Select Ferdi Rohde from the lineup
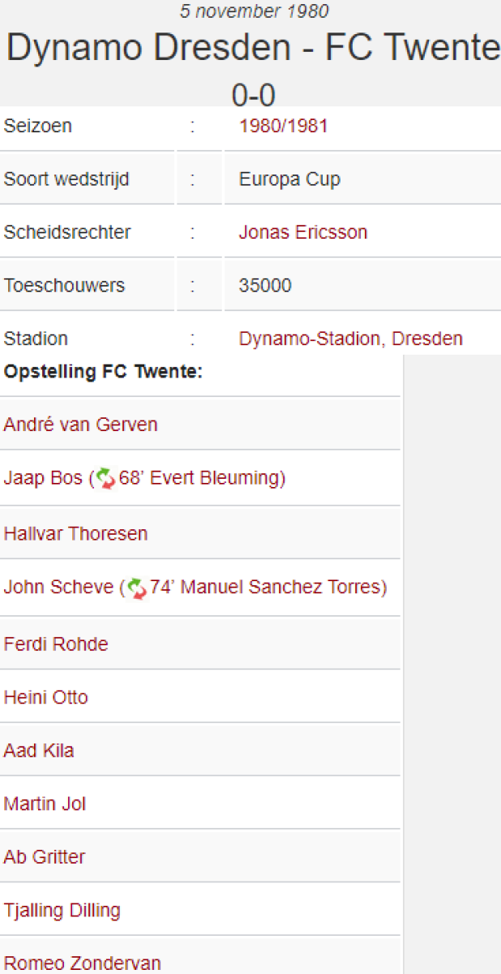 tap(56, 644)
